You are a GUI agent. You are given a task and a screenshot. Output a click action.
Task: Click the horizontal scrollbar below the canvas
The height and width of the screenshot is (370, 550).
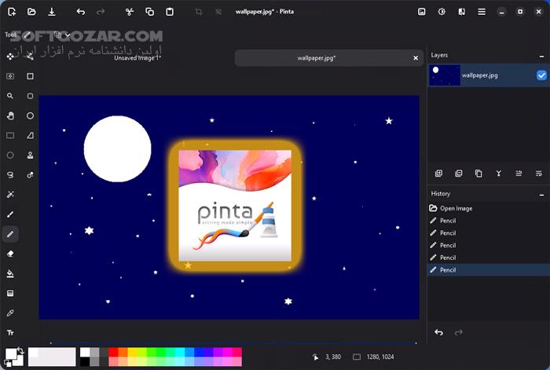233,343
